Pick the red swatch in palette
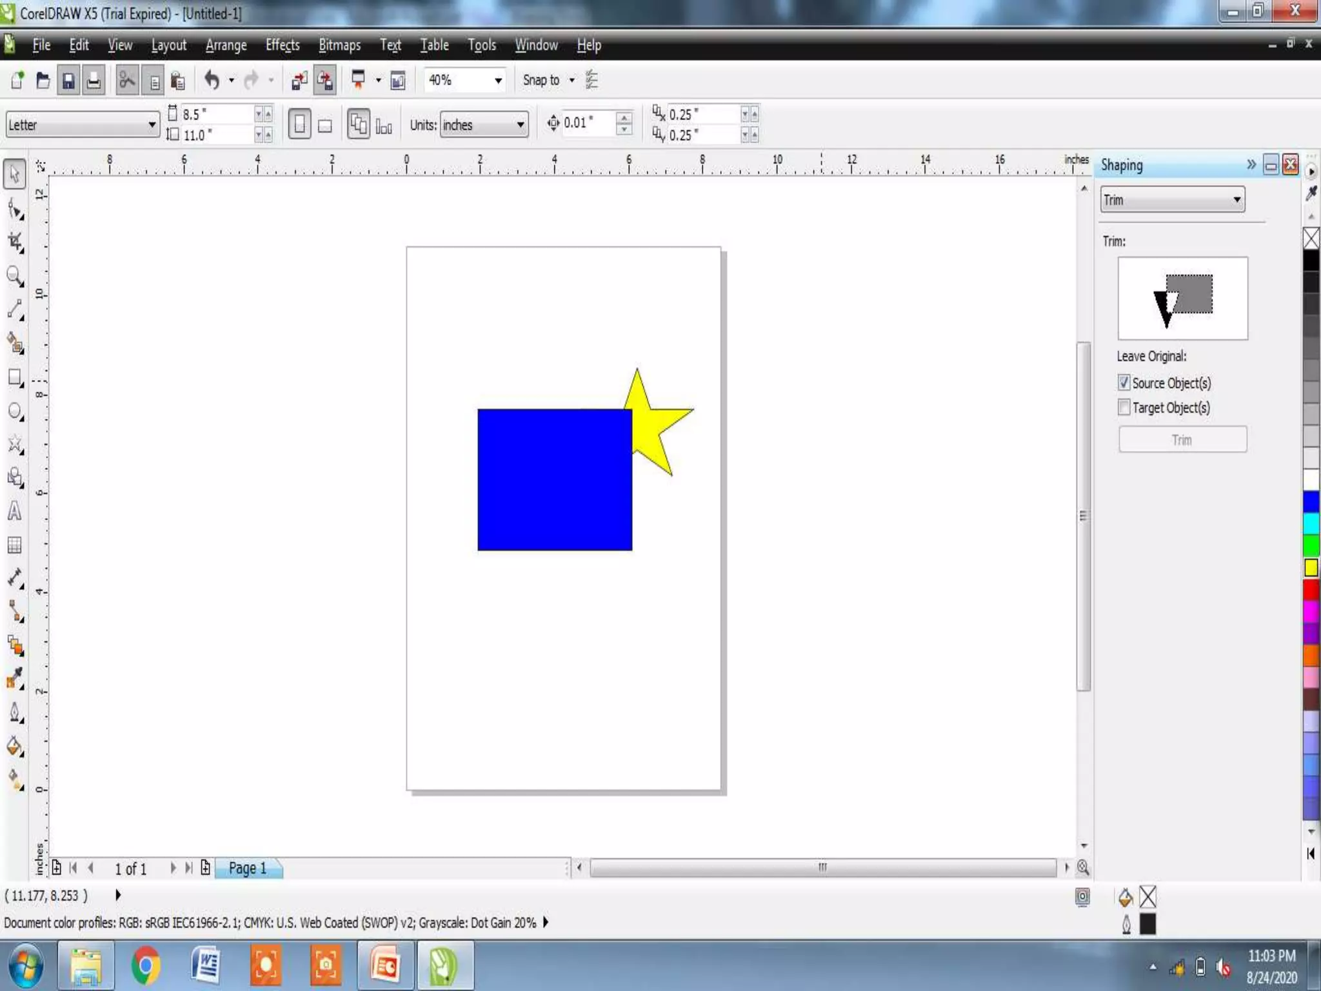The width and height of the screenshot is (1321, 991). tap(1310, 589)
